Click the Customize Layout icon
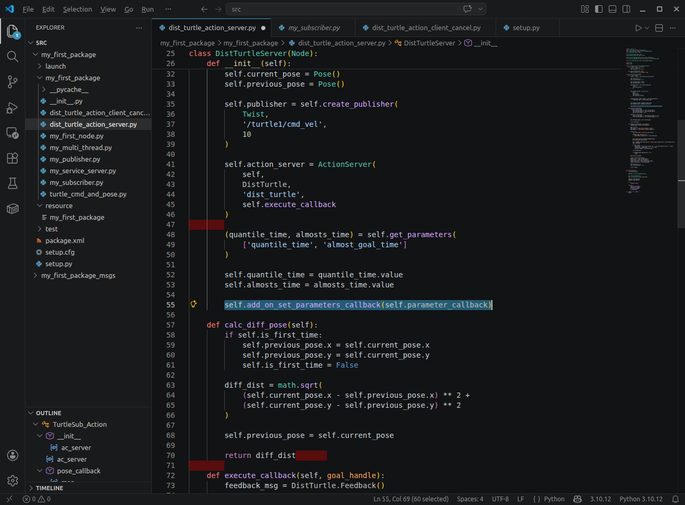Image resolution: width=685 pixels, height=505 pixels. [x=585, y=9]
